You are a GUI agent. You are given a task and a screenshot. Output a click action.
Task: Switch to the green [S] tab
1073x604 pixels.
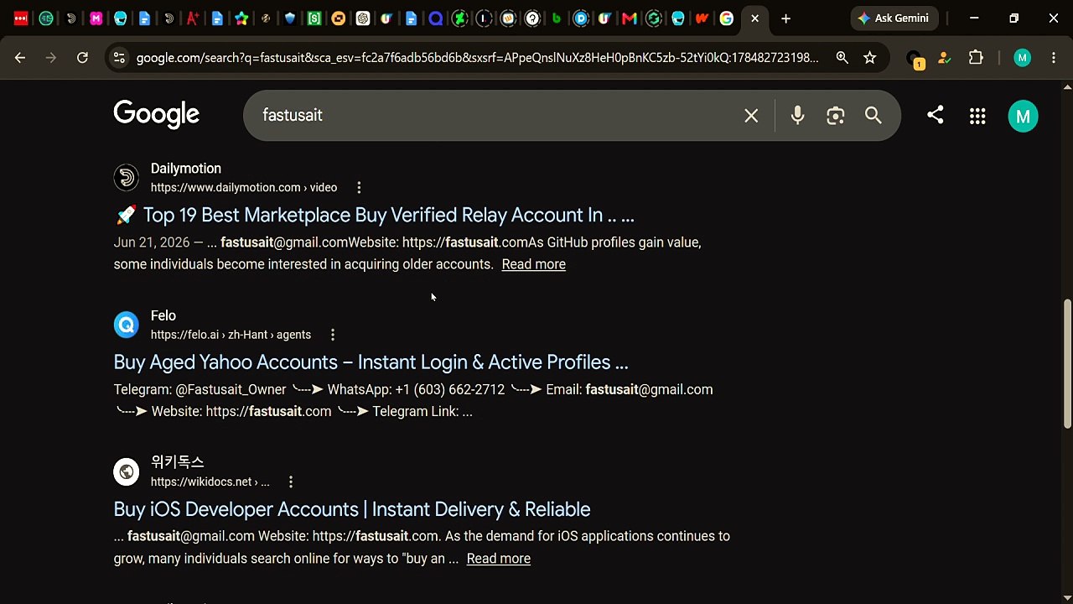[x=314, y=18]
